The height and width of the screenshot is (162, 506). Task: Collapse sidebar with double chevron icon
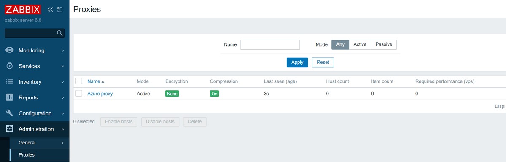click(50, 9)
